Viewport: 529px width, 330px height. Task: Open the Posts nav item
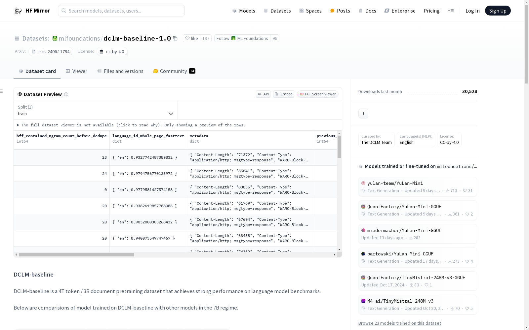click(x=340, y=11)
